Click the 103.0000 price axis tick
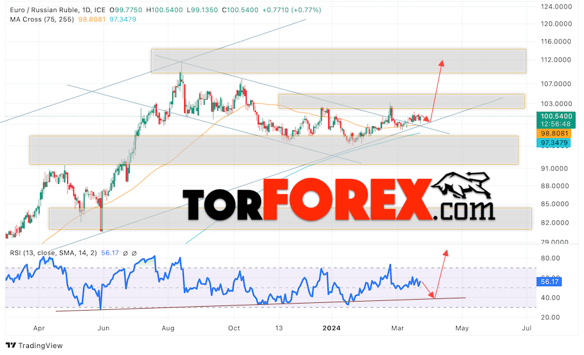Viewport: 584px width, 355px height. [556, 104]
